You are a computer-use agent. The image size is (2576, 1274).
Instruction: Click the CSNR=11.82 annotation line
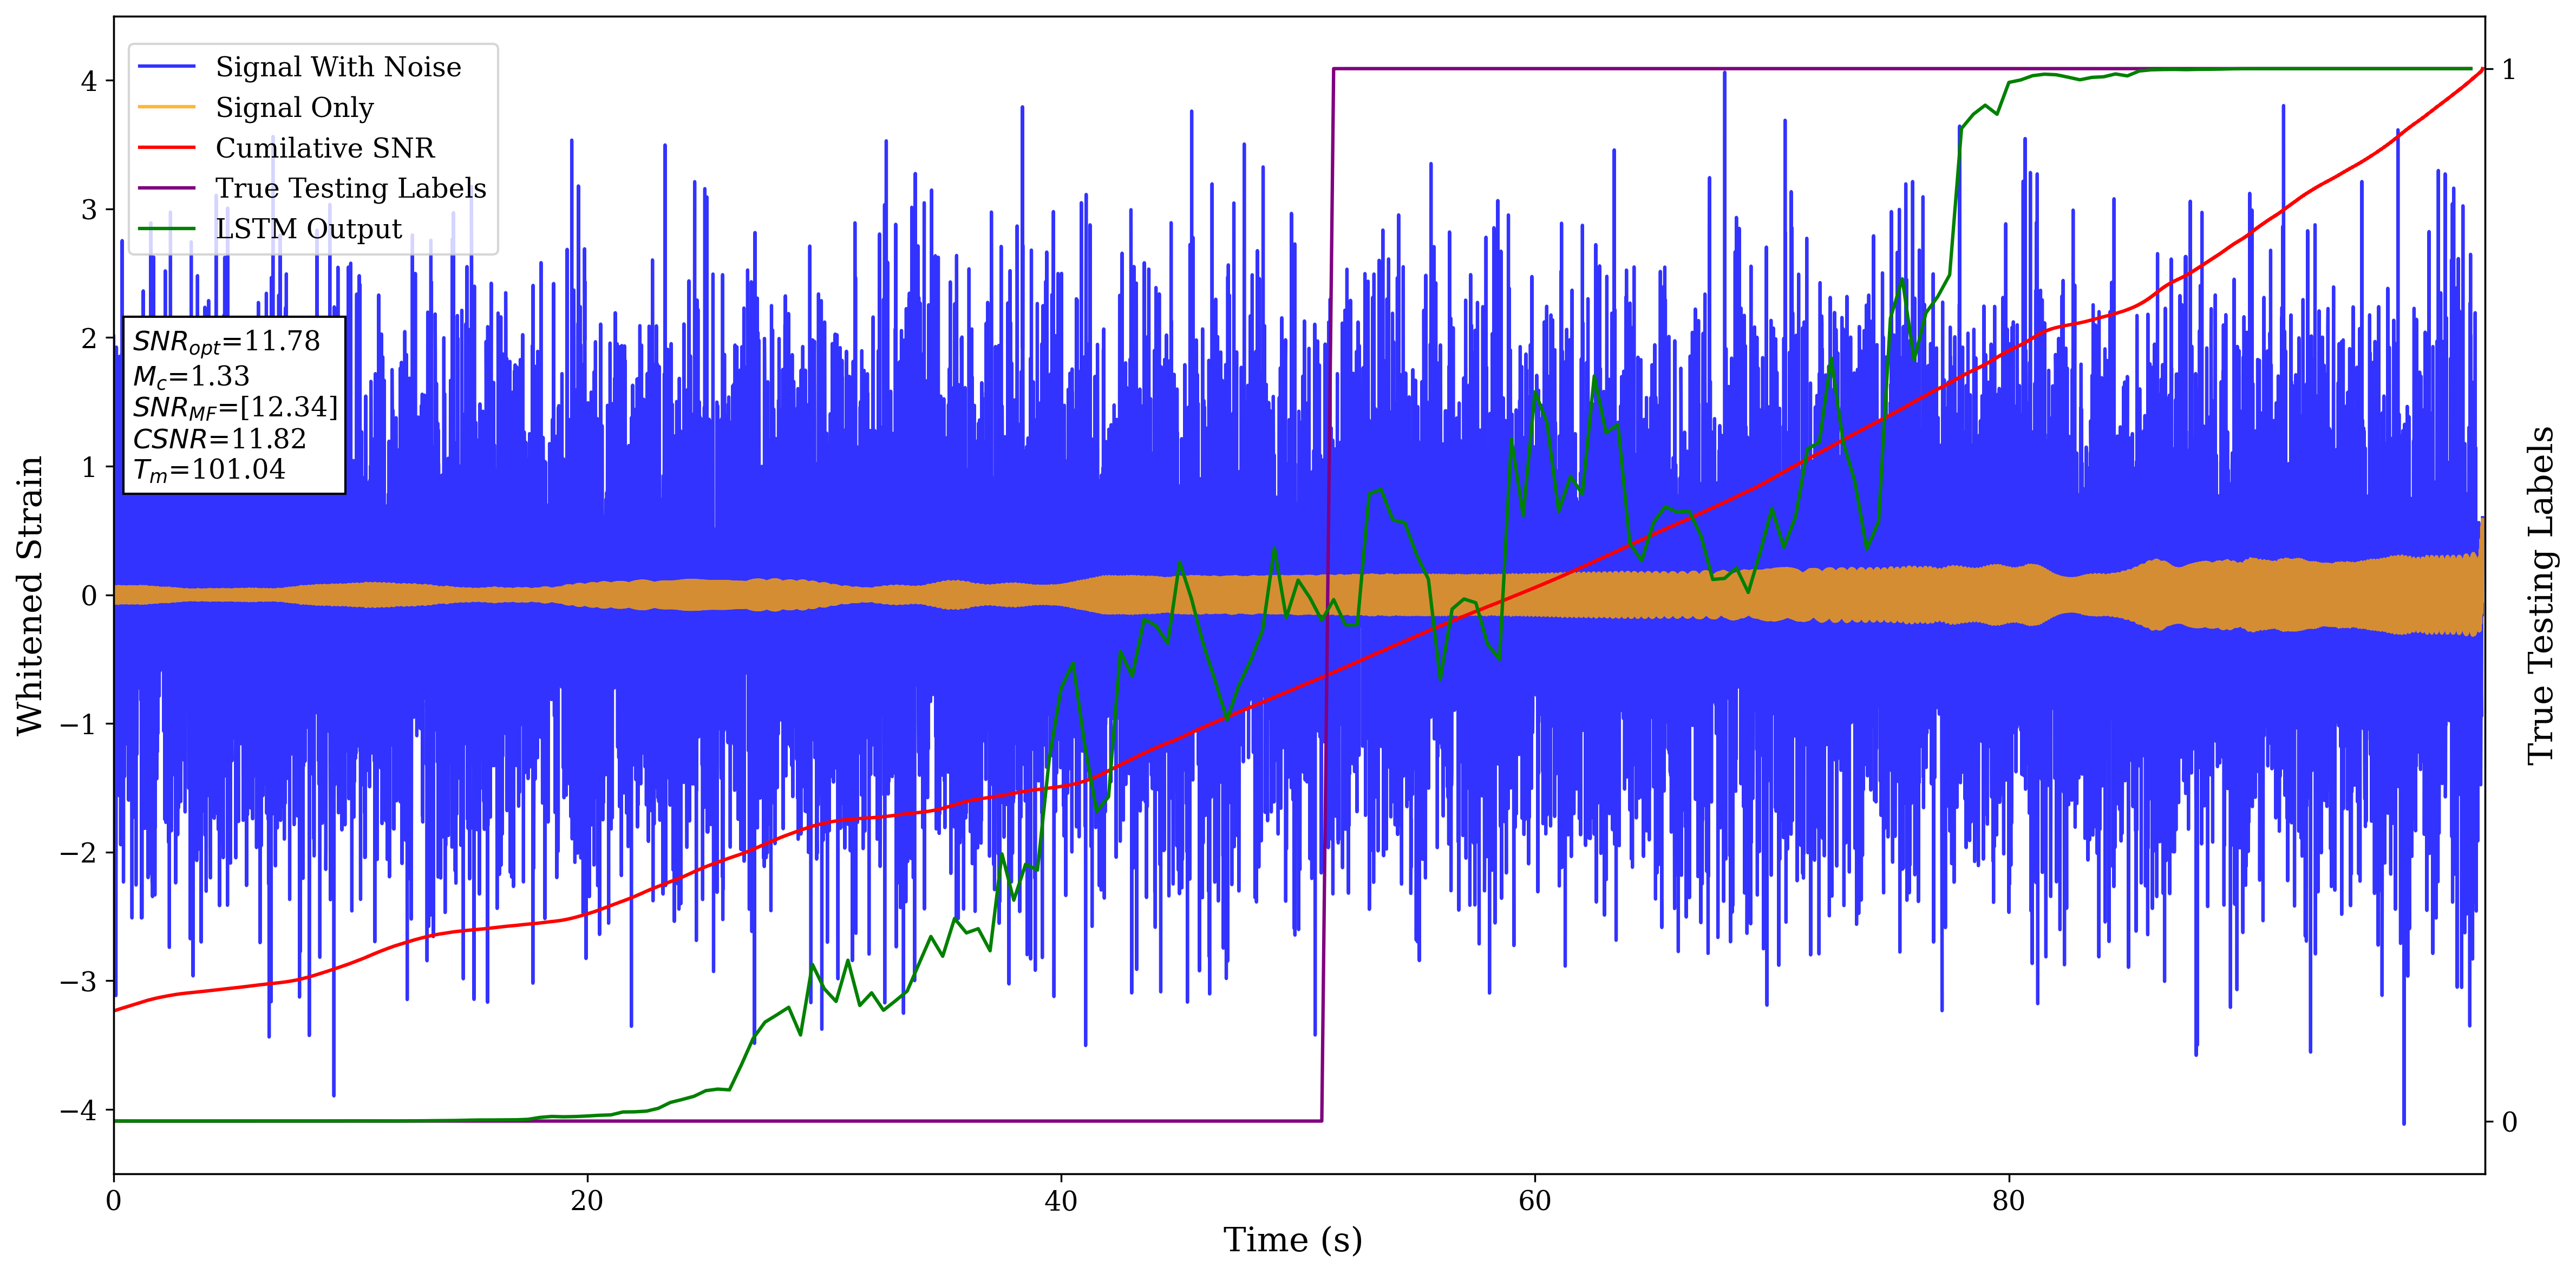point(219,438)
